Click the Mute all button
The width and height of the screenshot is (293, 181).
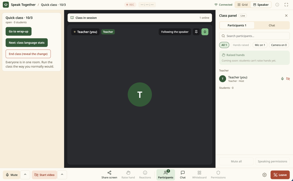[236, 161]
